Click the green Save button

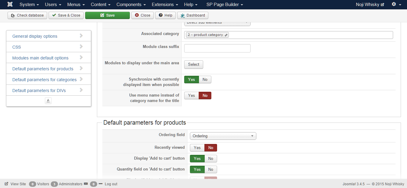point(107,15)
